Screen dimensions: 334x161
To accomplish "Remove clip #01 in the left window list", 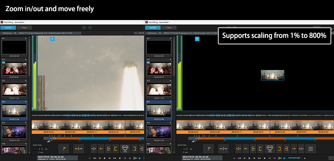I will [x=26, y=38].
